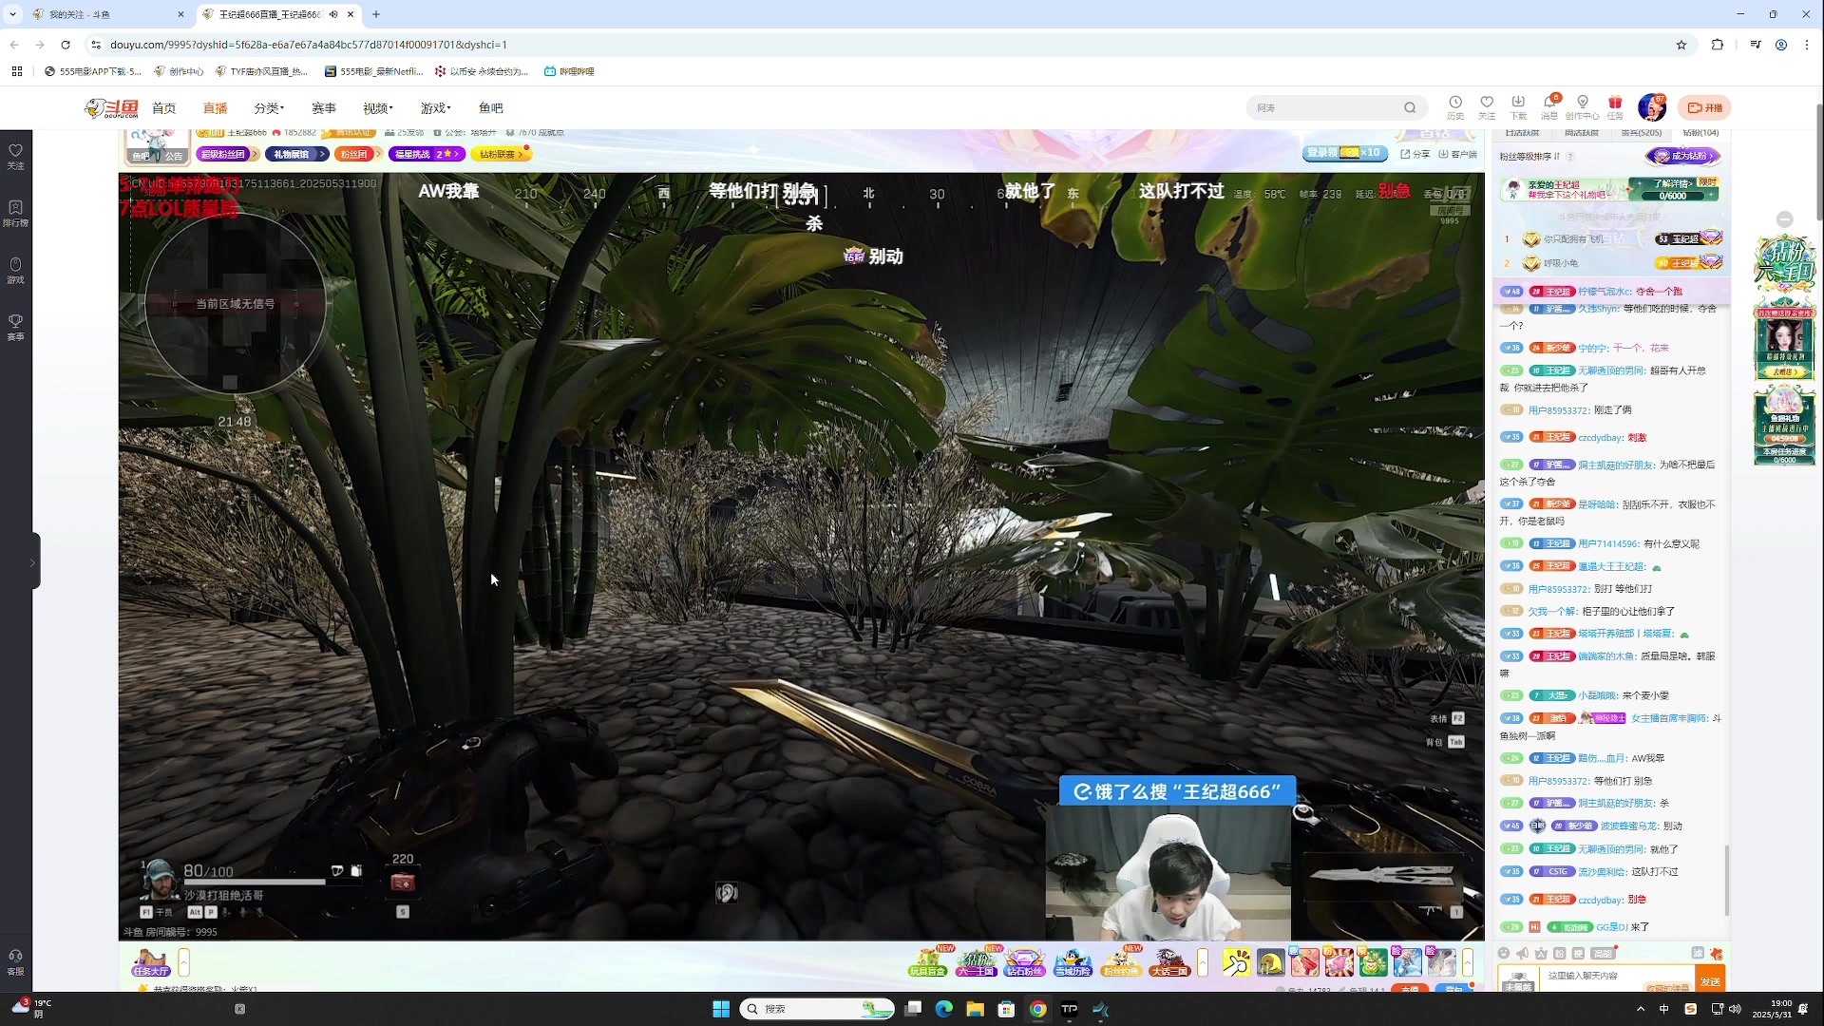Click in the chat input field
This screenshot has width=1824, height=1026.
click(x=1615, y=977)
